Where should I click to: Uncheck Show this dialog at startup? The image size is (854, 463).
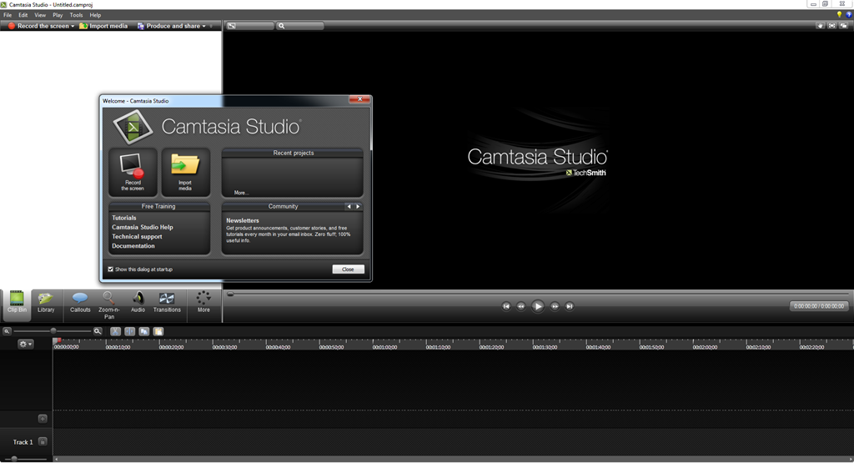[x=111, y=269]
